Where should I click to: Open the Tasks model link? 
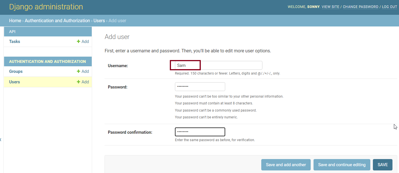tap(14, 42)
